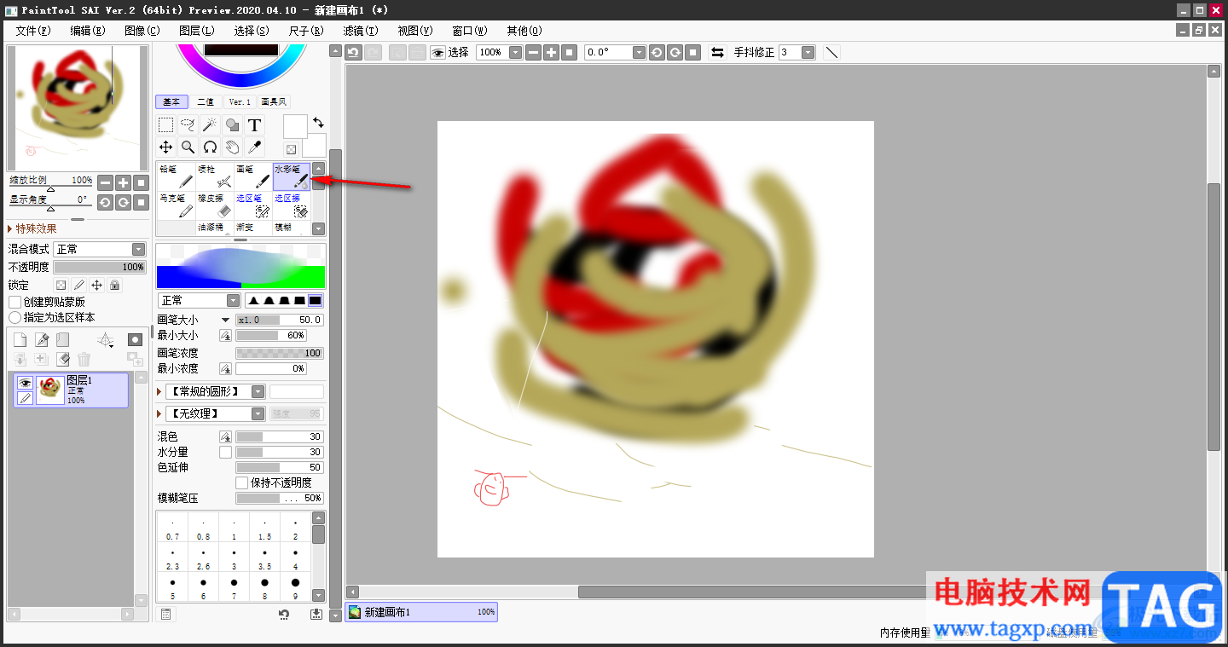Image resolution: width=1228 pixels, height=647 pixels.
Task: Select 指定为选区样本 radio button
Action: (x=14, y=317)
